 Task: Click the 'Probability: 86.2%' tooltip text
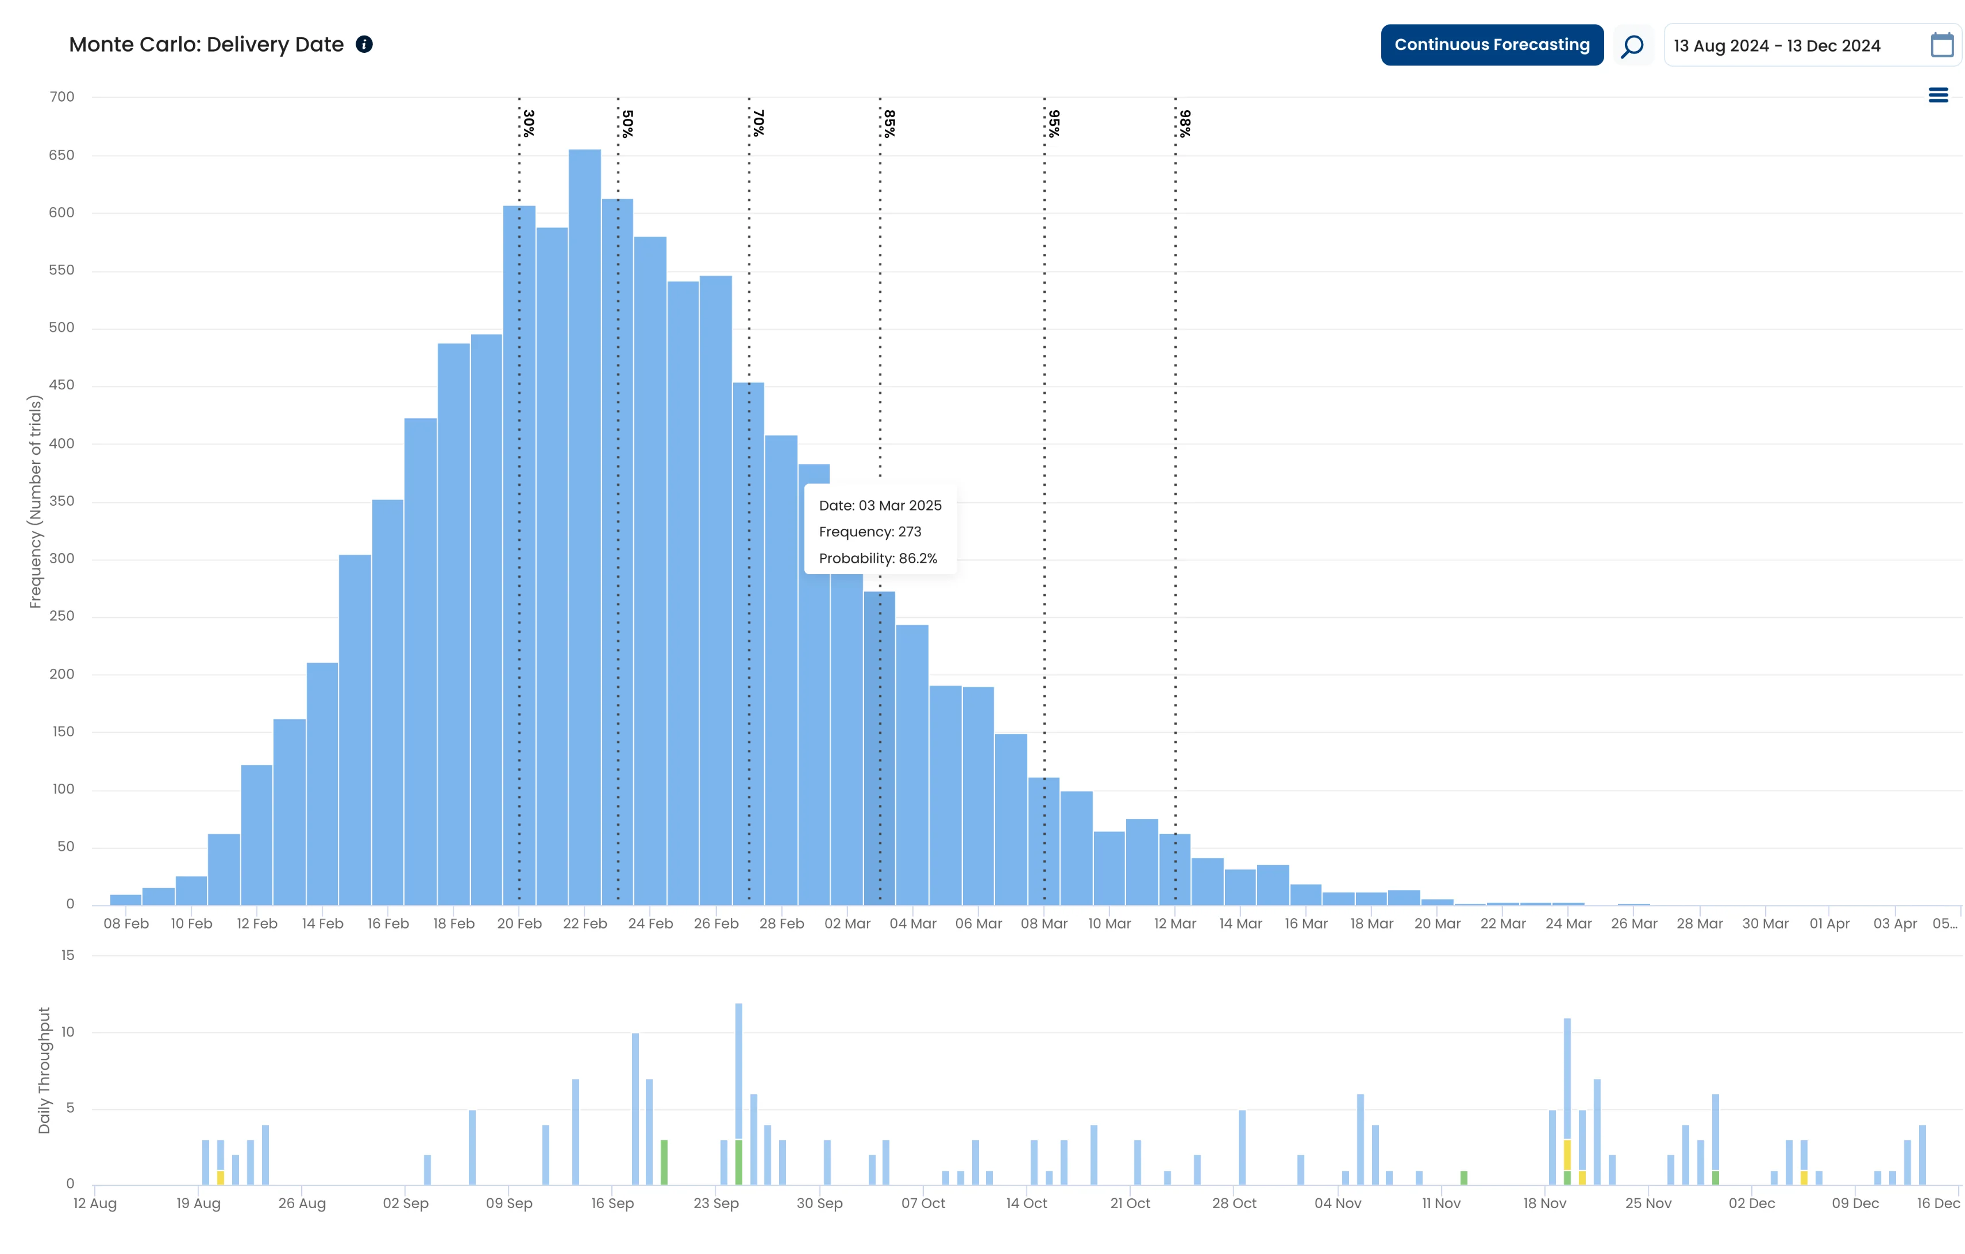pos(878,559)
